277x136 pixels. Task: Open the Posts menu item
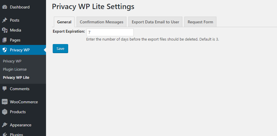pyautogui.click(x=15, y=20)
